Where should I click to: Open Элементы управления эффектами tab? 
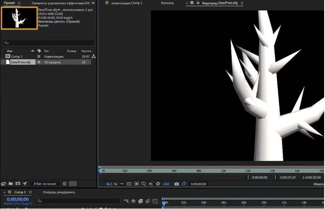60,3
